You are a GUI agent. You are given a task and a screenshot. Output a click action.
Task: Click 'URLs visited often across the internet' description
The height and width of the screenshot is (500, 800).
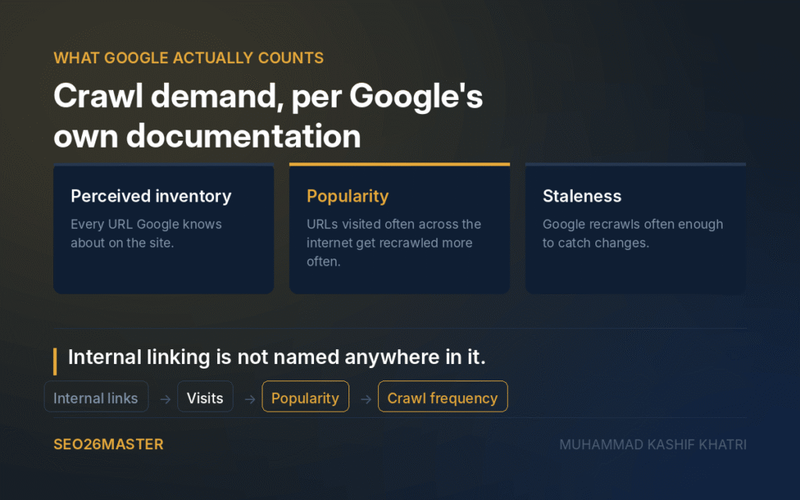pyautogui.click(x=394, y=243)
